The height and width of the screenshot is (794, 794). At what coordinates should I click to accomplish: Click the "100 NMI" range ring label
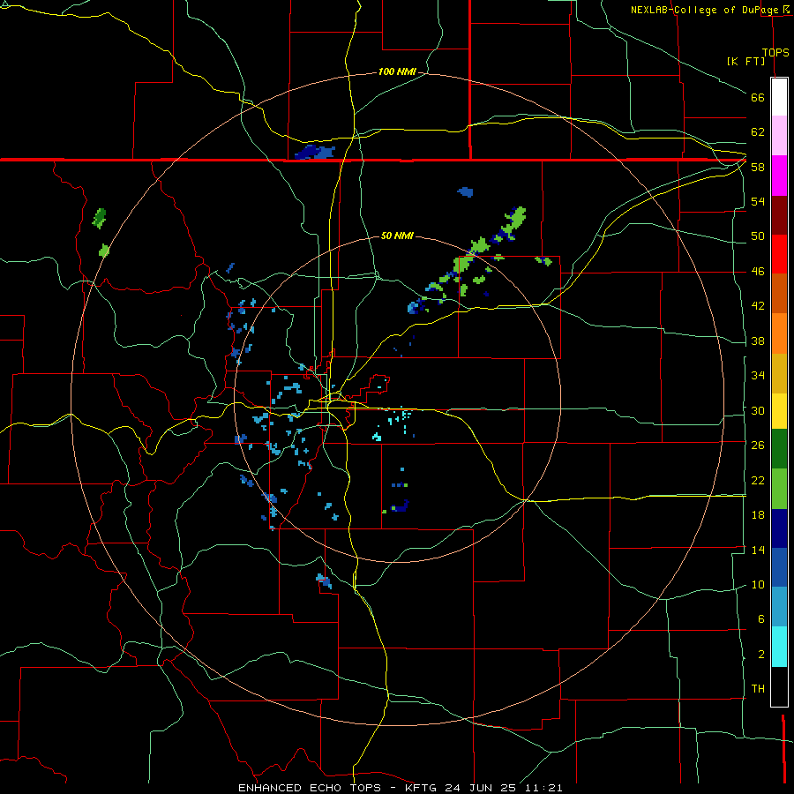[x=397, y=72]
